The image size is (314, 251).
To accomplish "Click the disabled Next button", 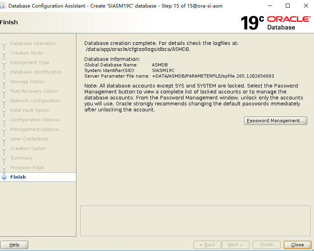I will tap(236, 245).
